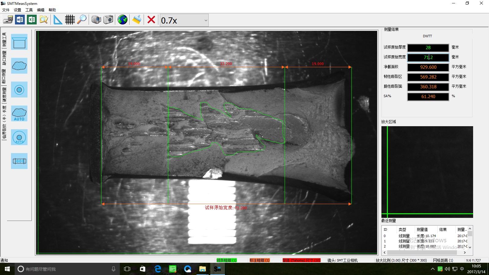Screen dimensions: 489x275
Task: Open the 帮助 menu
Action: 52,10
